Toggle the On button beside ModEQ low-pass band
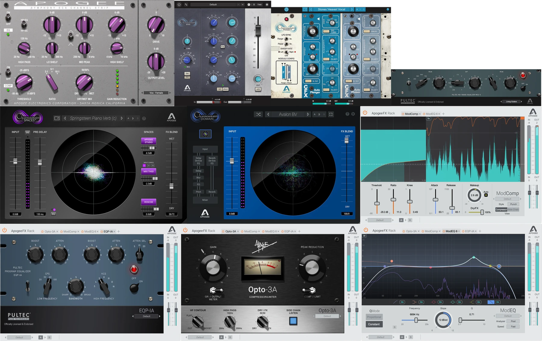 [498, 302]
